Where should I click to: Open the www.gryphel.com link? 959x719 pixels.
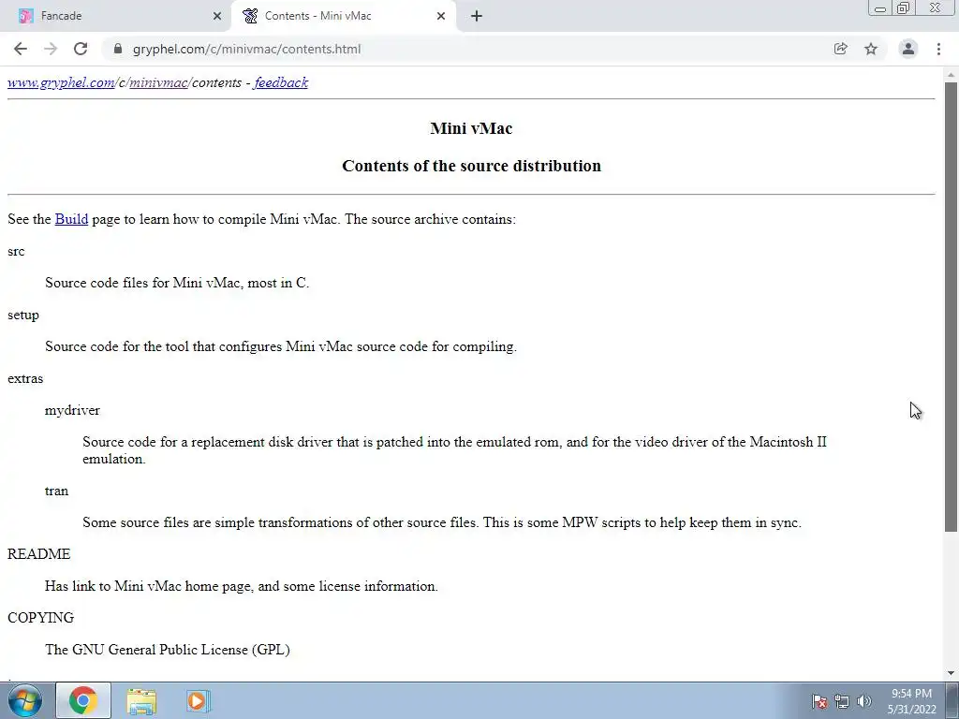pos(61,82)
